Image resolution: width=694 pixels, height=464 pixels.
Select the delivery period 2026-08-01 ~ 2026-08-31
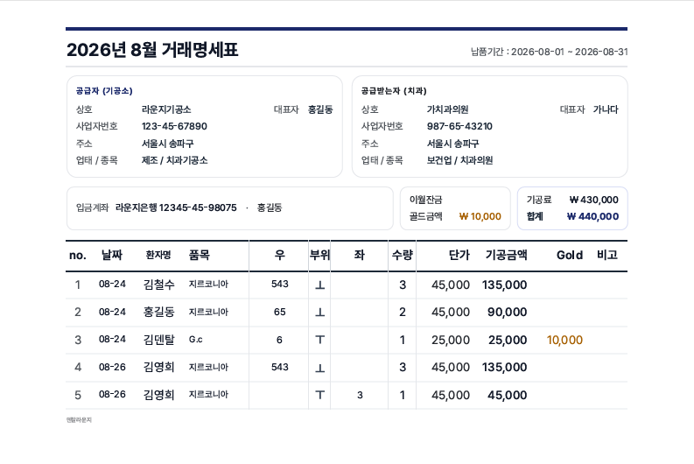[x=570, y=52]
